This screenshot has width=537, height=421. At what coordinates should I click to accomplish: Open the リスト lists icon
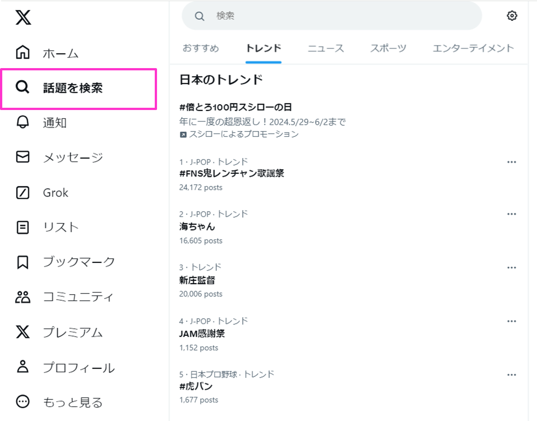click(x=22, y=227)
